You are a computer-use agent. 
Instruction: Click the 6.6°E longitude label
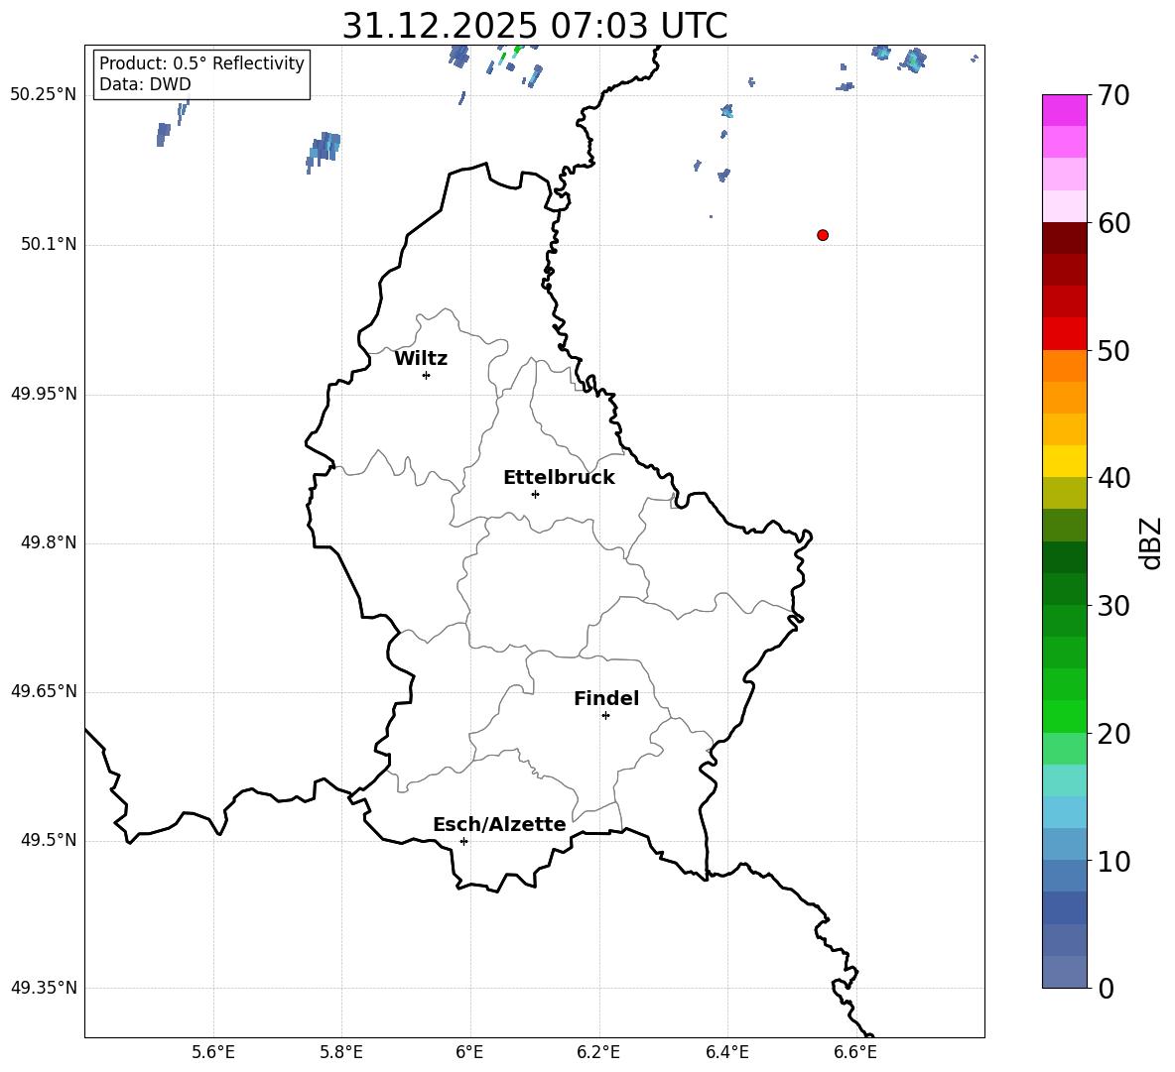(855, 1052)
